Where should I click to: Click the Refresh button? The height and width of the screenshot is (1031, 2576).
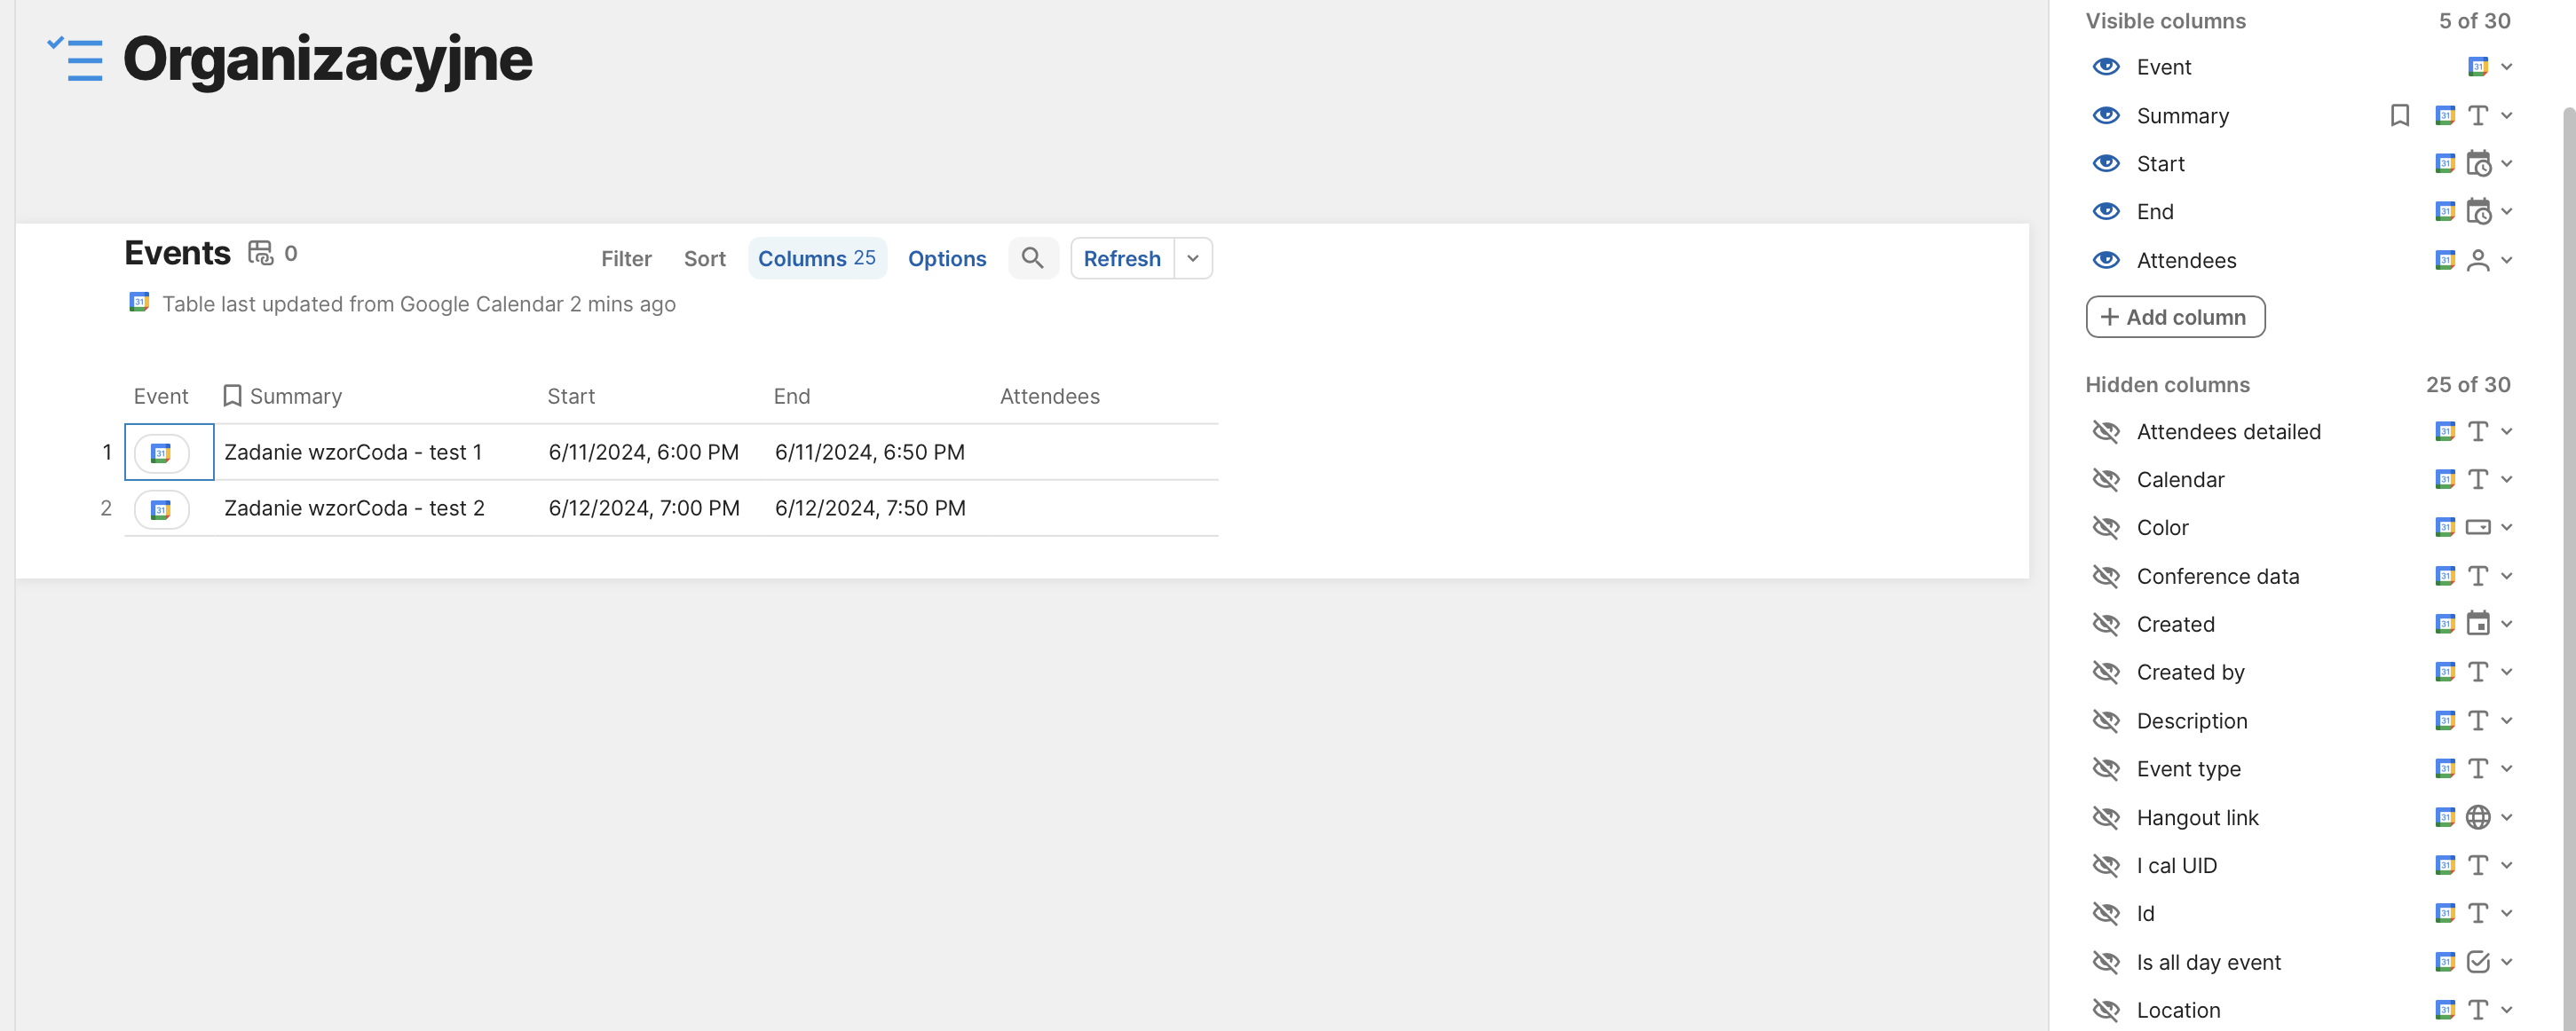pos(1121,258)
